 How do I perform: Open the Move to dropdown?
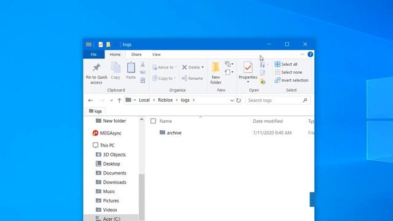click(165, 68)
